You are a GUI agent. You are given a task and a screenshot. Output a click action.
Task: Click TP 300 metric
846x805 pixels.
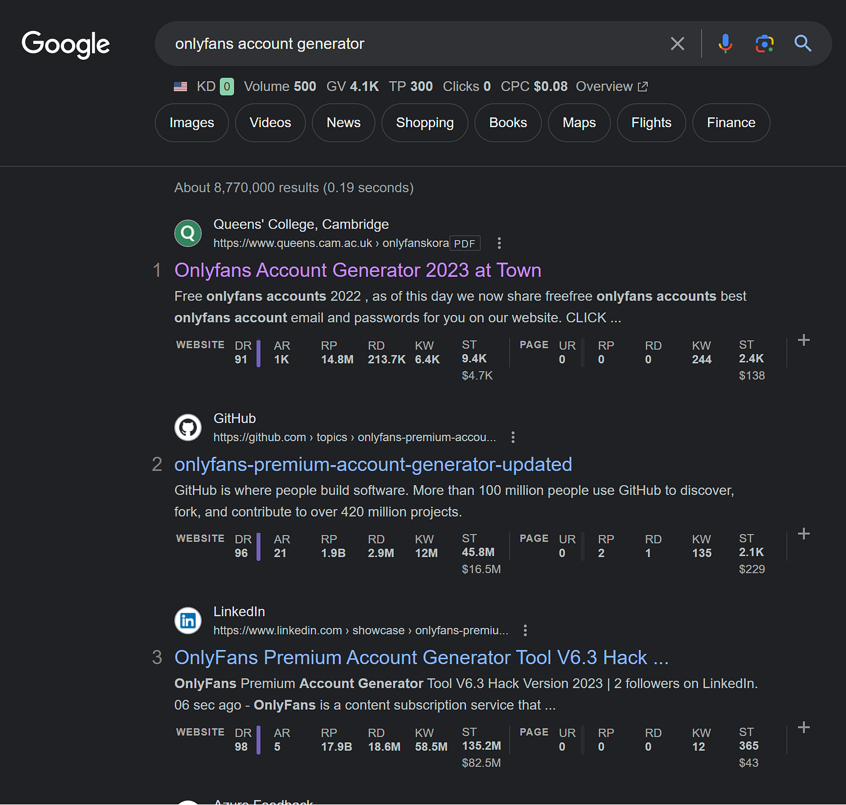tap(411, 86)
